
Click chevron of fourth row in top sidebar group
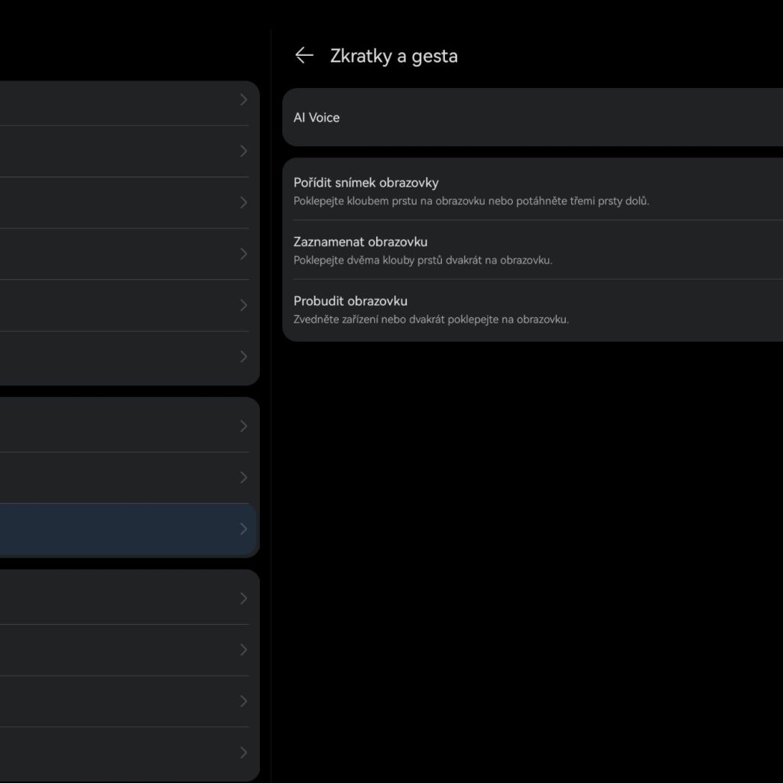tap(244, 254)
